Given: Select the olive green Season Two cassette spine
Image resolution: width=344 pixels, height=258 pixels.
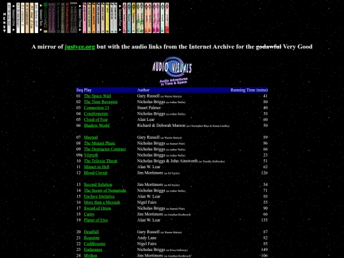Looking at the screenshot, I should point(62,18).
